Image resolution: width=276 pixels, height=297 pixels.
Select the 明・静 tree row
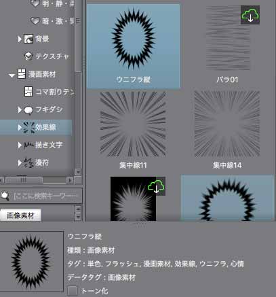(58, 3)
